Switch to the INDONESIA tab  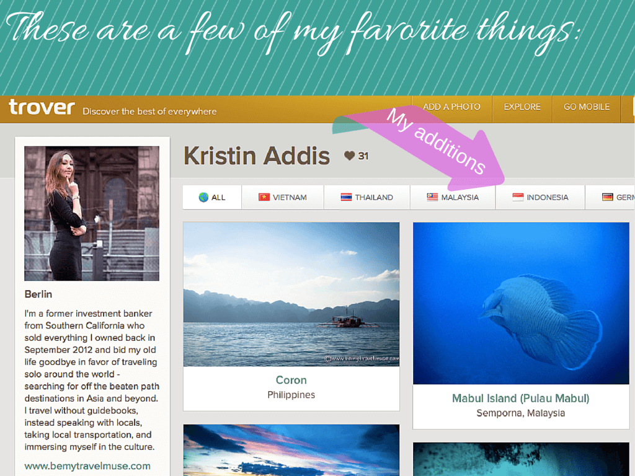540,197
